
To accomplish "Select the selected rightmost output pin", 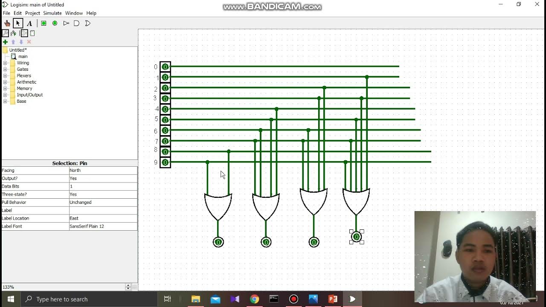I will tap(356, 237).
